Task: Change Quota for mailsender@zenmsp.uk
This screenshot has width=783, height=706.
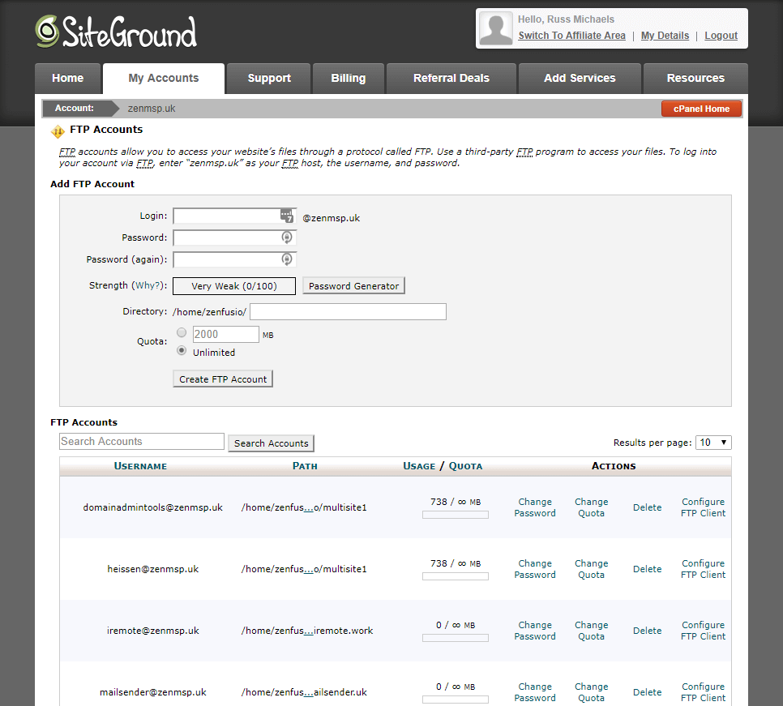Action: tap(591, 692)
